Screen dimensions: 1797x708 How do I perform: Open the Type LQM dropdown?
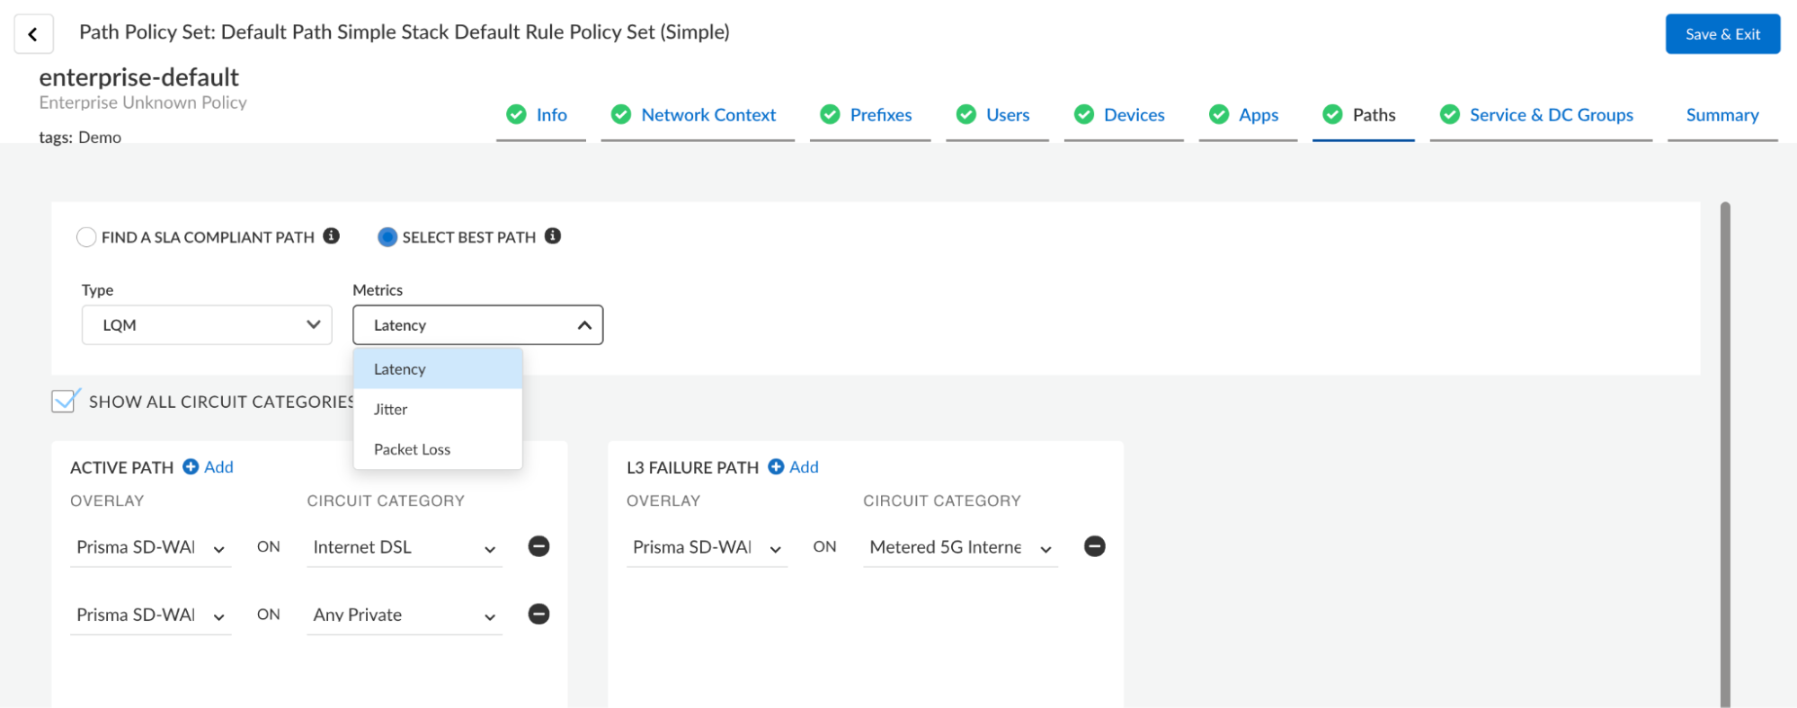(x=207, y=325)
